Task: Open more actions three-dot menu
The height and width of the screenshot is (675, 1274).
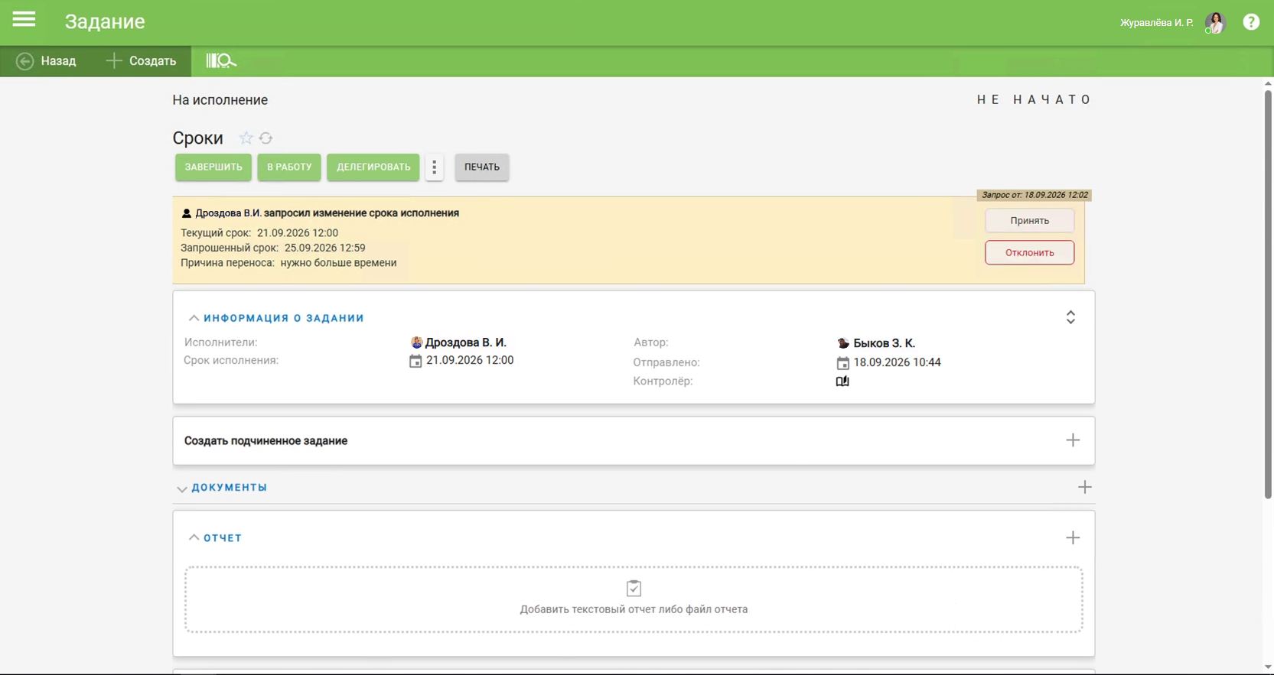Action: pyautogui.click(x=434, y=167)
